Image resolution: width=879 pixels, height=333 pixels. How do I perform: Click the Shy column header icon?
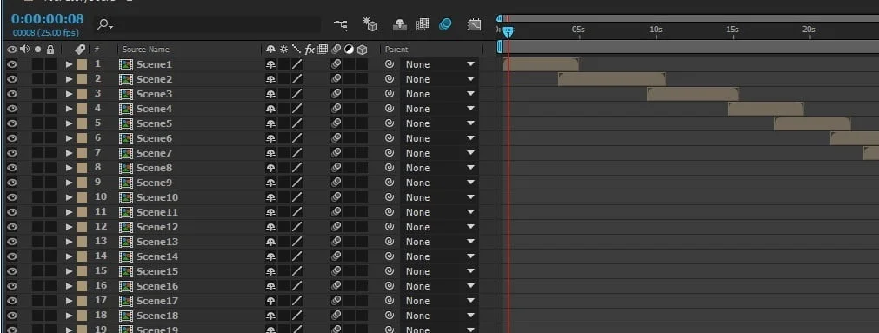coord(270,50)
